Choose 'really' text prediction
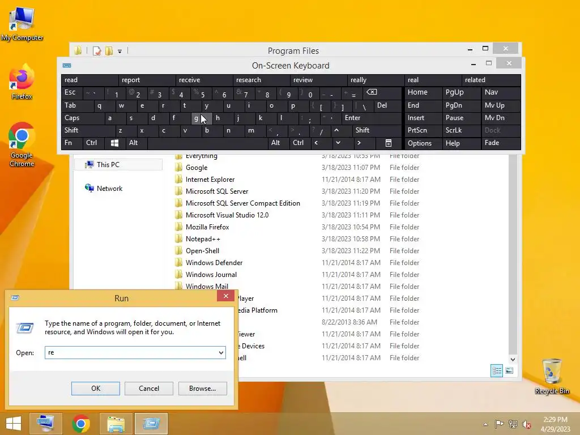The width and height of the screenshot is (580, 435). 376,80
